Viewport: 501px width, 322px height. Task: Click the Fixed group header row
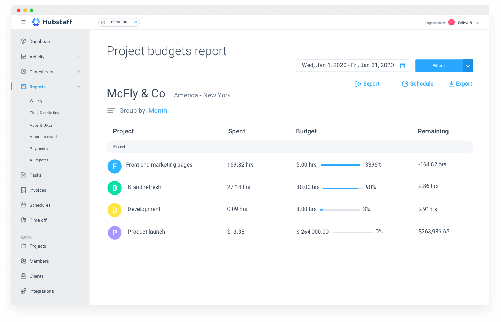[290, 147]
